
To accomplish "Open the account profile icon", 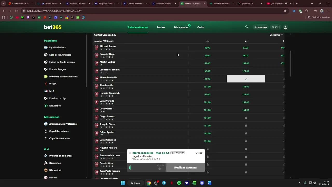I will click(286, 27).
